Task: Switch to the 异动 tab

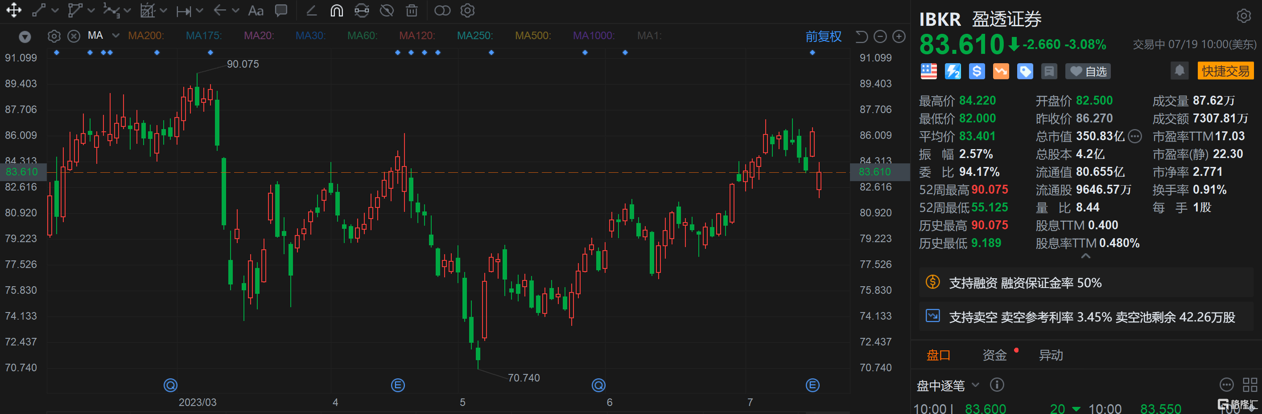Action: tap(1050, 355)
